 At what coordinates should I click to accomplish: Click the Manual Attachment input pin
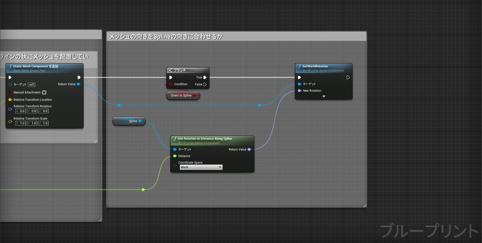click(10, 92)
